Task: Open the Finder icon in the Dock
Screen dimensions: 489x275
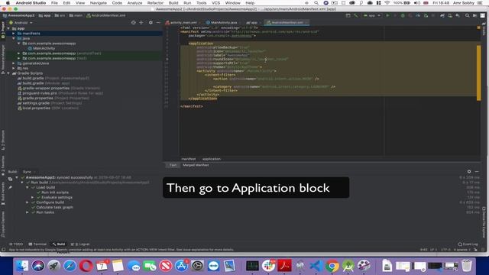Action: click(x=22, y=266)
